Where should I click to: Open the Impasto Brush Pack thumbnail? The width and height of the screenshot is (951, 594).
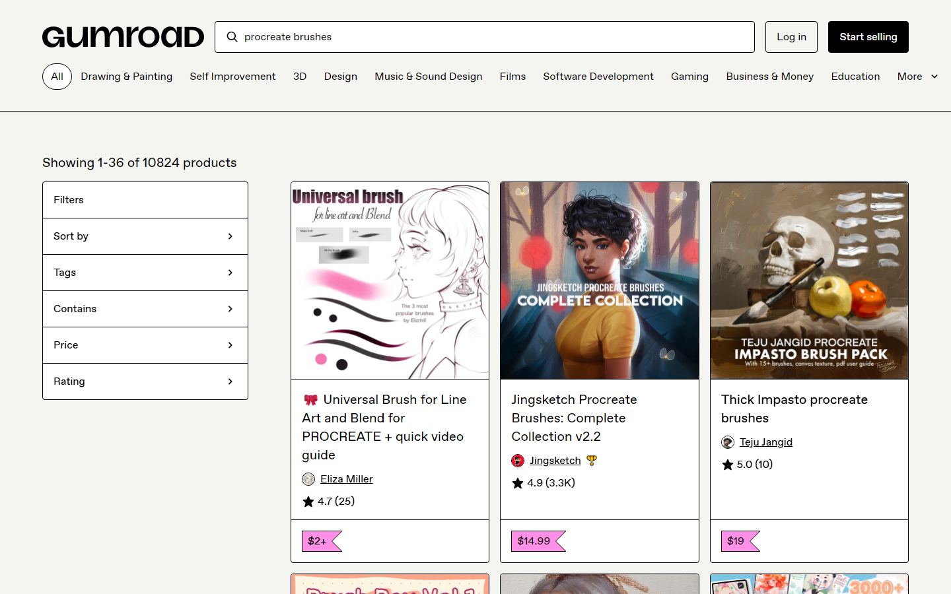tap(810, 280)
